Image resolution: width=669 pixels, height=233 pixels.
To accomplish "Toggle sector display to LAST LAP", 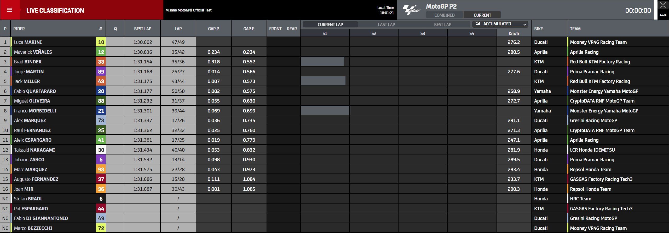I will point(386,25).
